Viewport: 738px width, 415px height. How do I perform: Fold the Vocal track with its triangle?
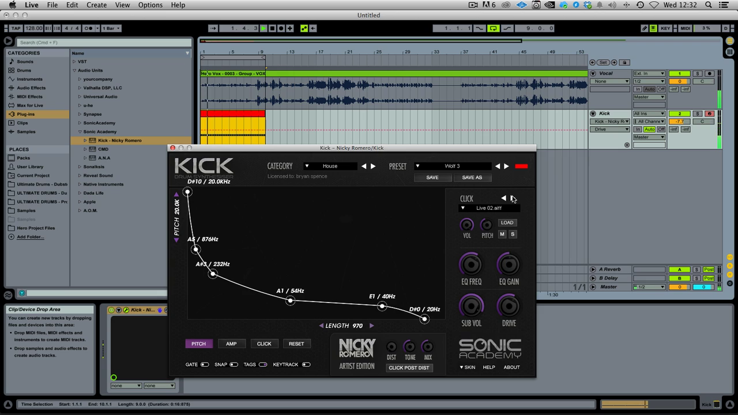[593, 74]
